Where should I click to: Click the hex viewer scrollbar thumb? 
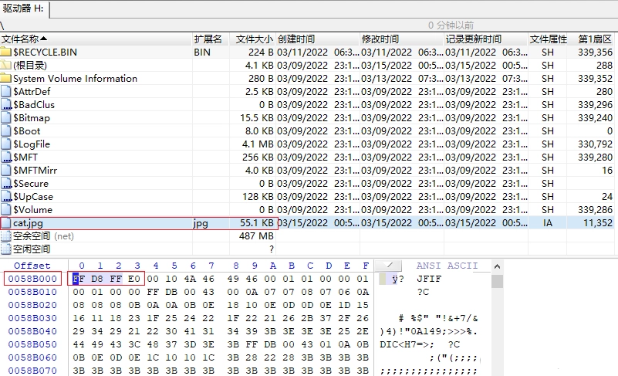pos(497,281)
